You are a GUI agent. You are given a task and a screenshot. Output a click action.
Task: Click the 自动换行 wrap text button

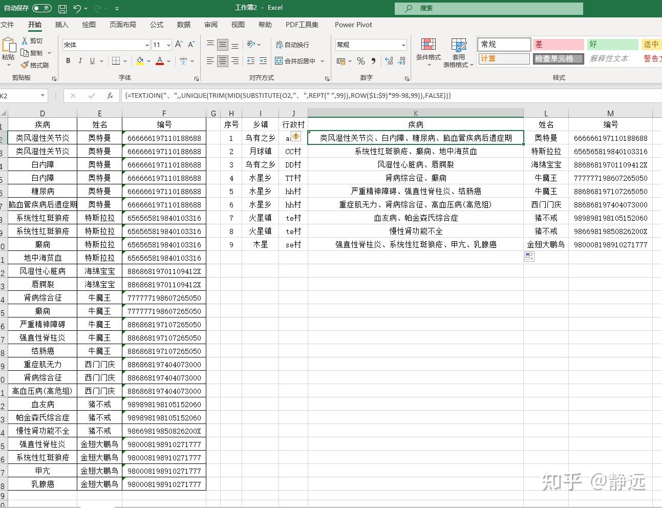pos(292,45)
